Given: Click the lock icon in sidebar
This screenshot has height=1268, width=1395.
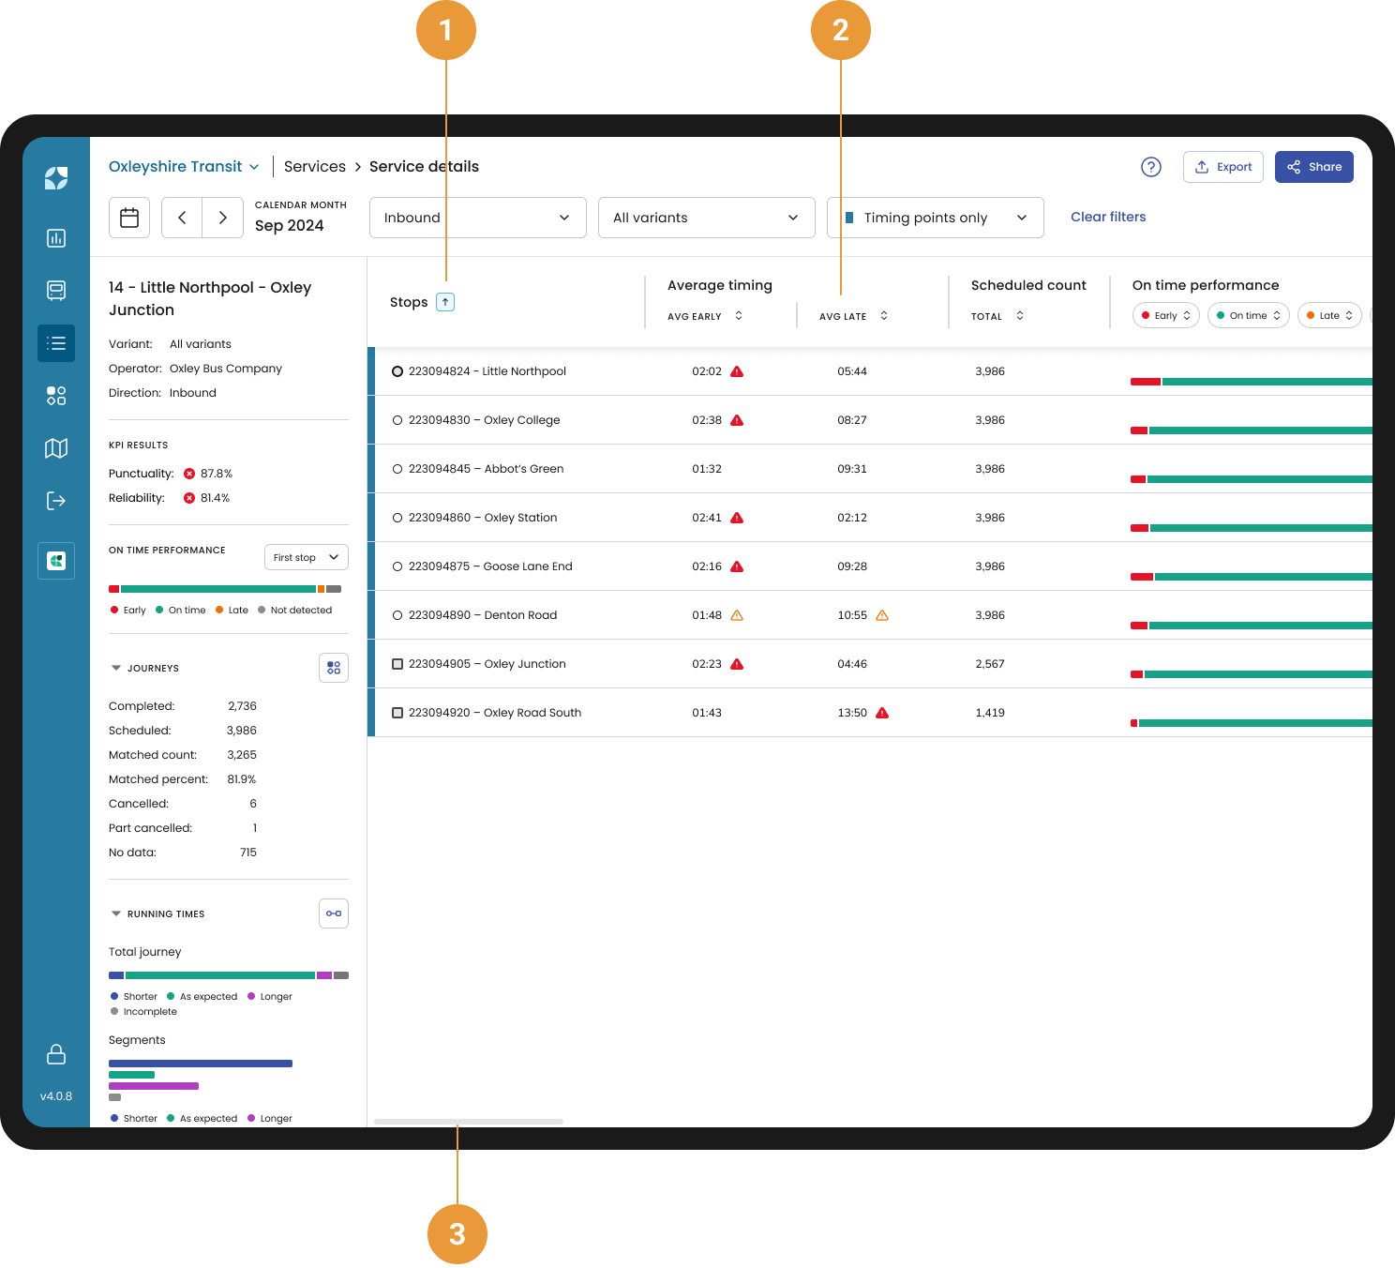Looking at the screenshot, I should coord(56,1054).
